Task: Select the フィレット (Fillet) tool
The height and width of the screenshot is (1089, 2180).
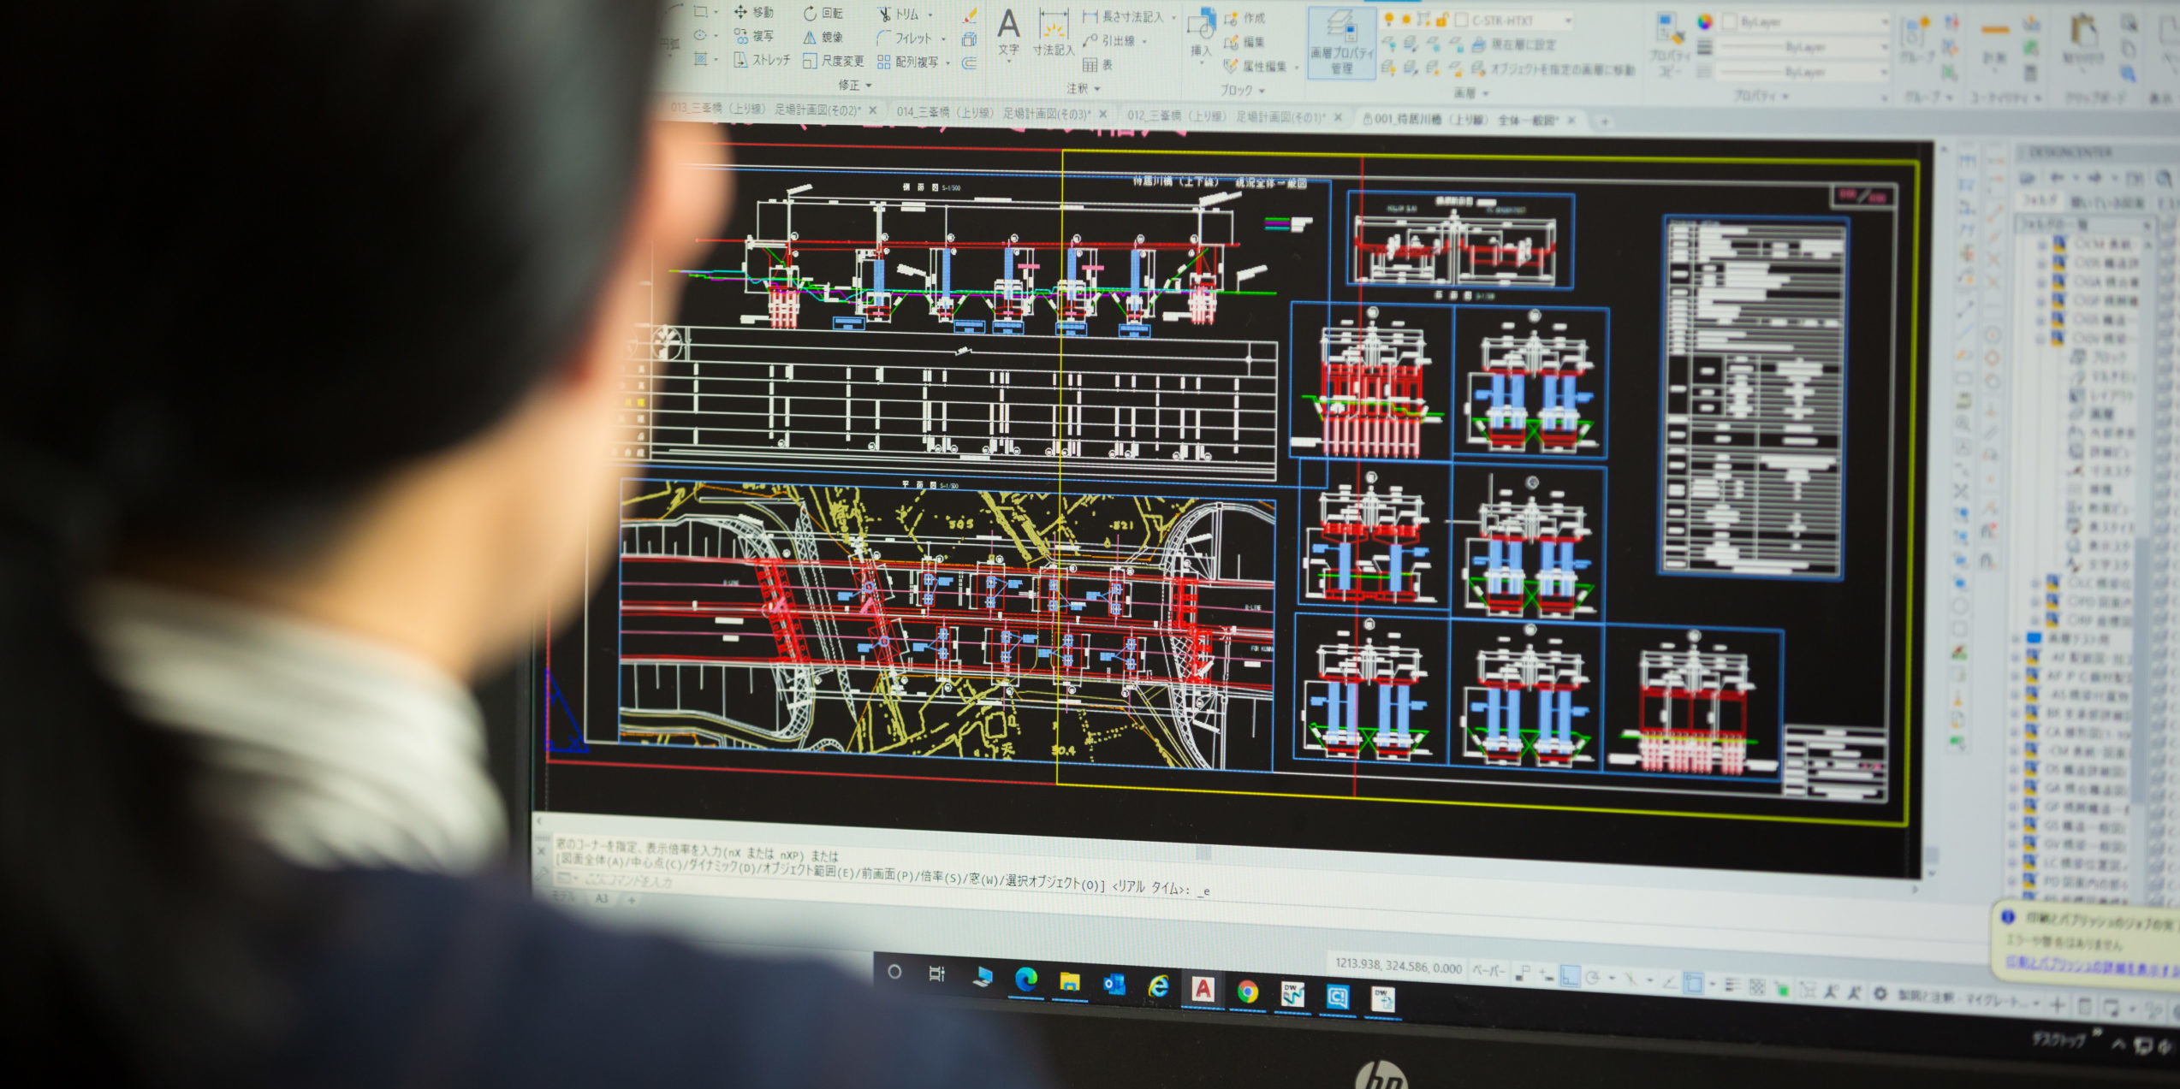Action: pos(904,38)
